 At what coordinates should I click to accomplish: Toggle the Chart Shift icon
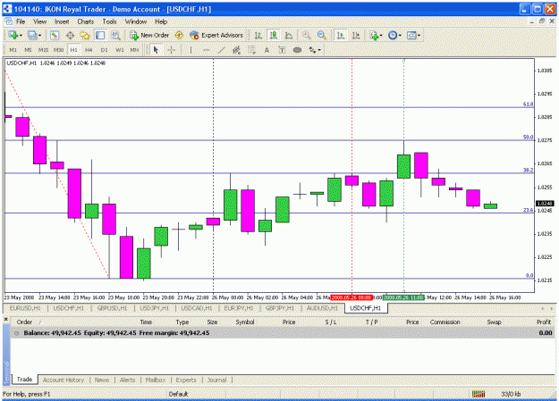tap(356, 35)
